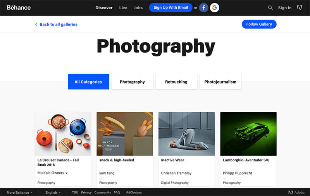This screenshot has height=196, width=310.
Task: Open the Behance logo home link
Action: (x=19, y=8)
